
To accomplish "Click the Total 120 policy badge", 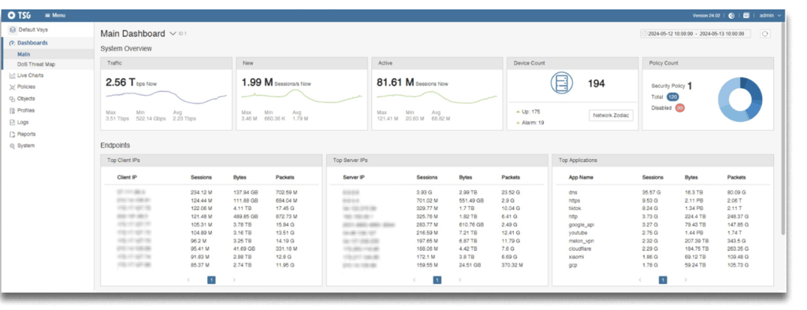I will tap(672, 97).
